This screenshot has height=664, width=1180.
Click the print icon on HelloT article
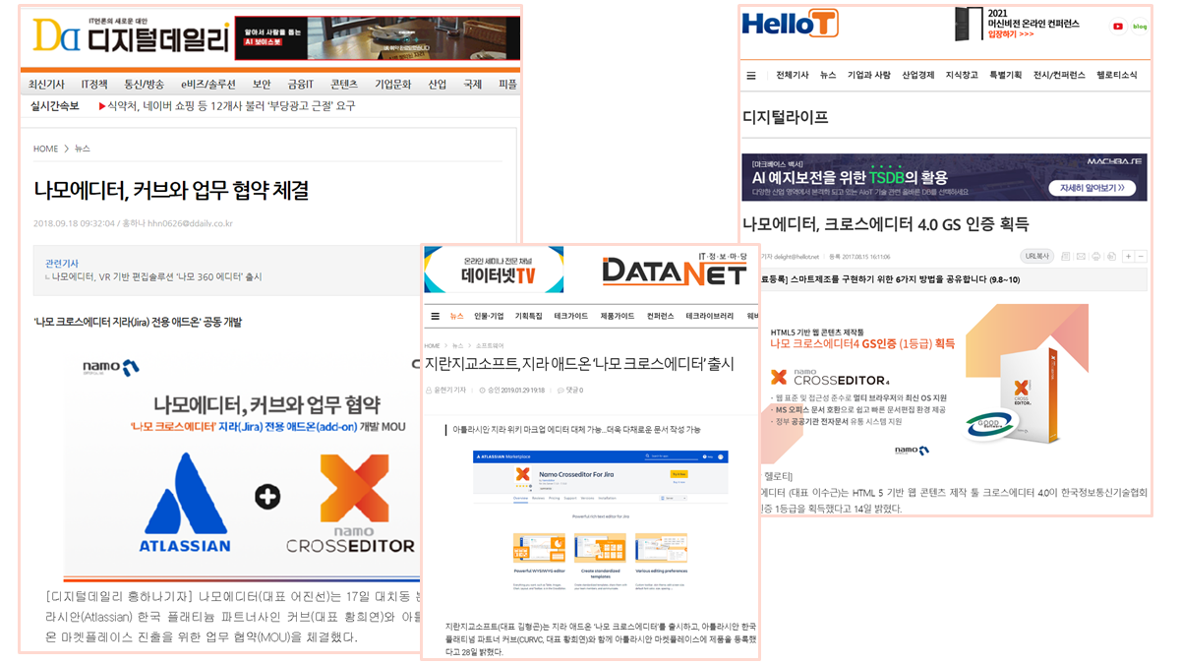pyautogui.click(x=1095, y=256)
